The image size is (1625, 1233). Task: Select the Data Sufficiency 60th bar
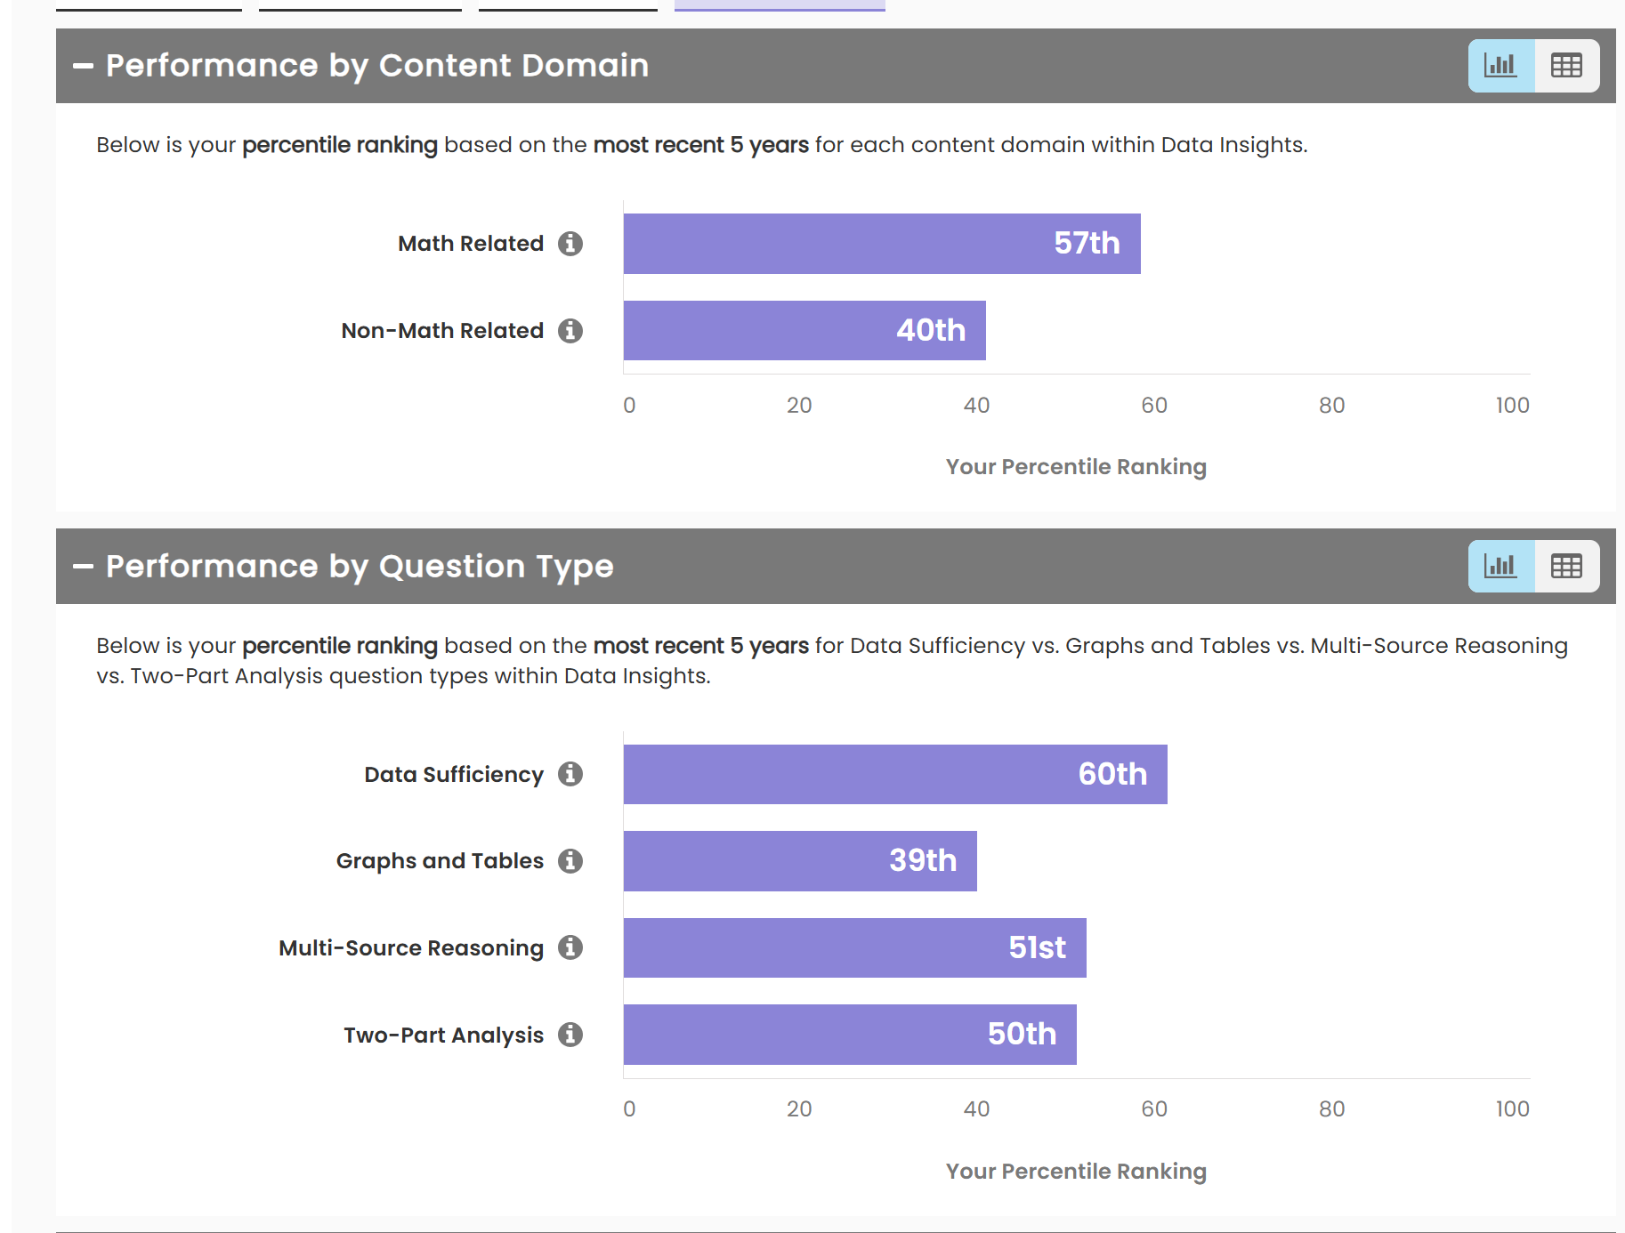(894, 774)
